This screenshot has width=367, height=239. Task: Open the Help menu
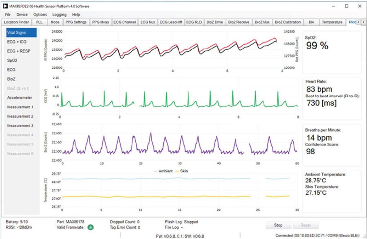[76, 15]
